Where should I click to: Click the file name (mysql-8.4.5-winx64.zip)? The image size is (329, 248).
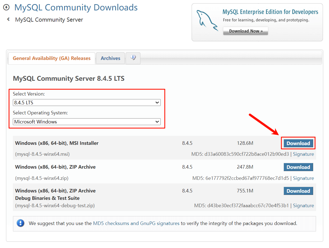[x=42, y=178]
